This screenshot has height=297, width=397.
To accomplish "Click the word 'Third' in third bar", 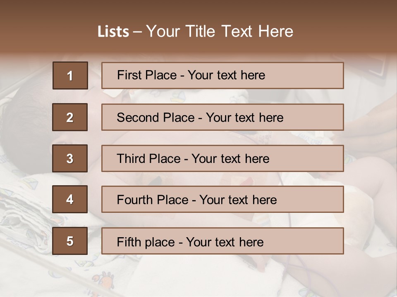I will (x=131, y=158).
